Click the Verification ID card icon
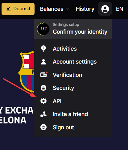This screenshot has width=128, height=150. 44,74
